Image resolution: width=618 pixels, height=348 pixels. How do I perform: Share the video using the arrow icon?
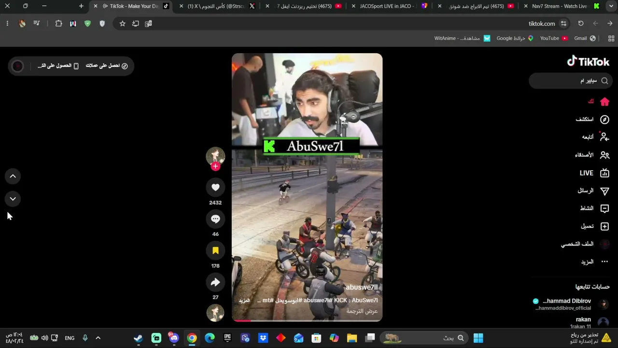pos(215,282)
